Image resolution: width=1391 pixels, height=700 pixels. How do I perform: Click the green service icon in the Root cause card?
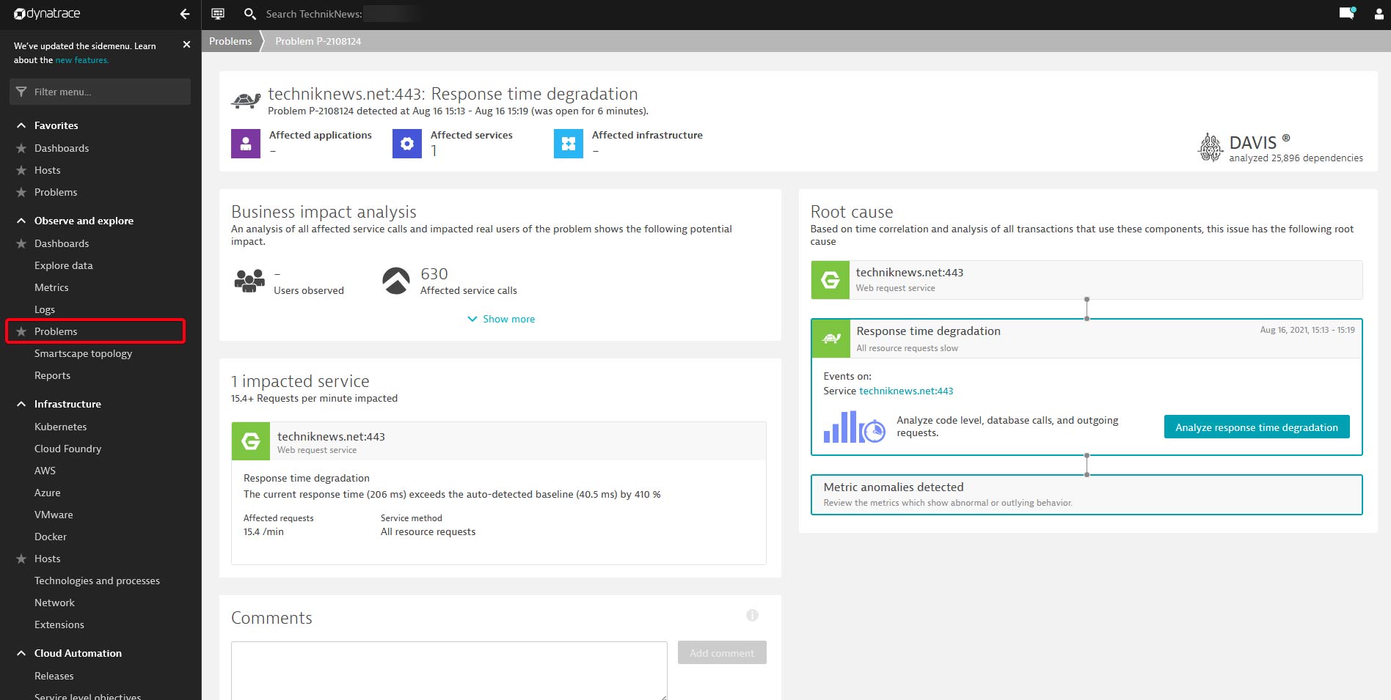(830, 280)
